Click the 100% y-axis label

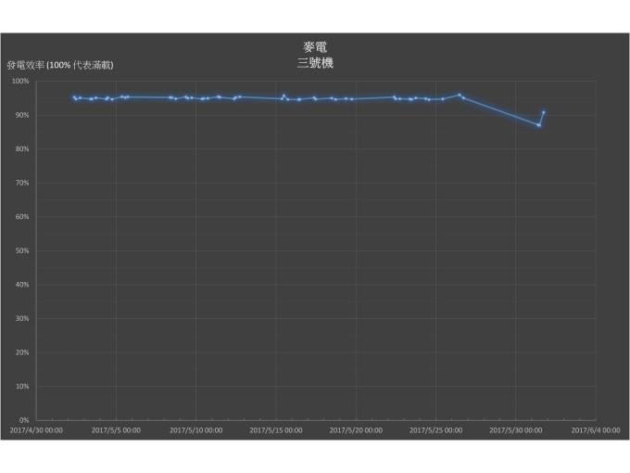[x=20, y=82]
